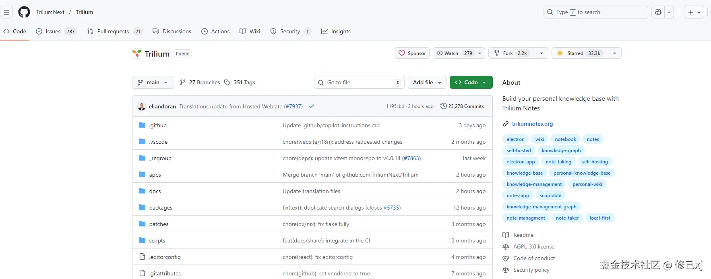This screenshot has width=711, height=279.
Task: Click the Sponsor heart button
Action: click(x=412, y=53)
